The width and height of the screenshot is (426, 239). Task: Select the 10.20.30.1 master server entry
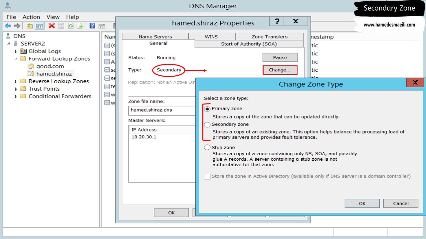click(144, 137)
